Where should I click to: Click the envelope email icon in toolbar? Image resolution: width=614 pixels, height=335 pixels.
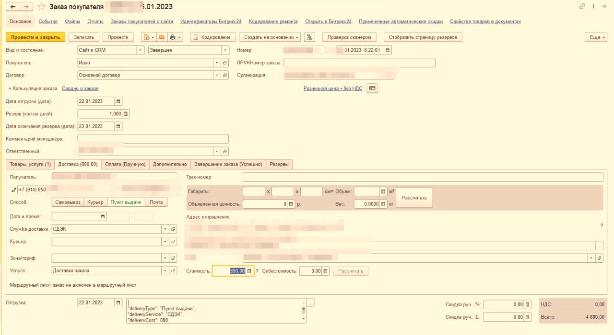[x=162, y=37]
